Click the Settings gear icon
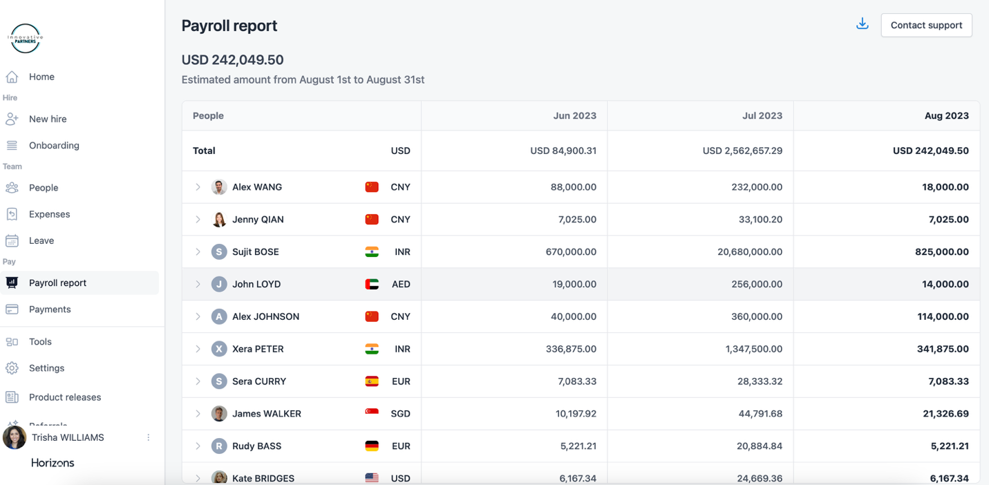989x485 pixels. pyautogui.click(x=12, y=368)
